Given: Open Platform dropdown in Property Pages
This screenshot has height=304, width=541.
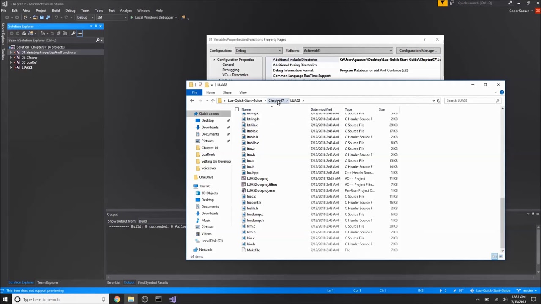Looking at the screenshot, I should click(348, 51).
